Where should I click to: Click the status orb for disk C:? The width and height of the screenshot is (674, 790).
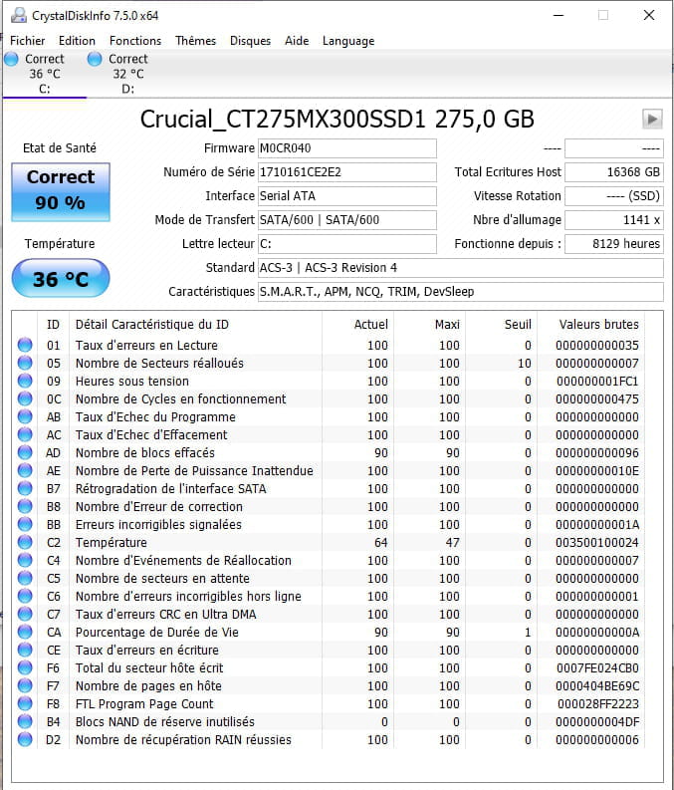11,59
